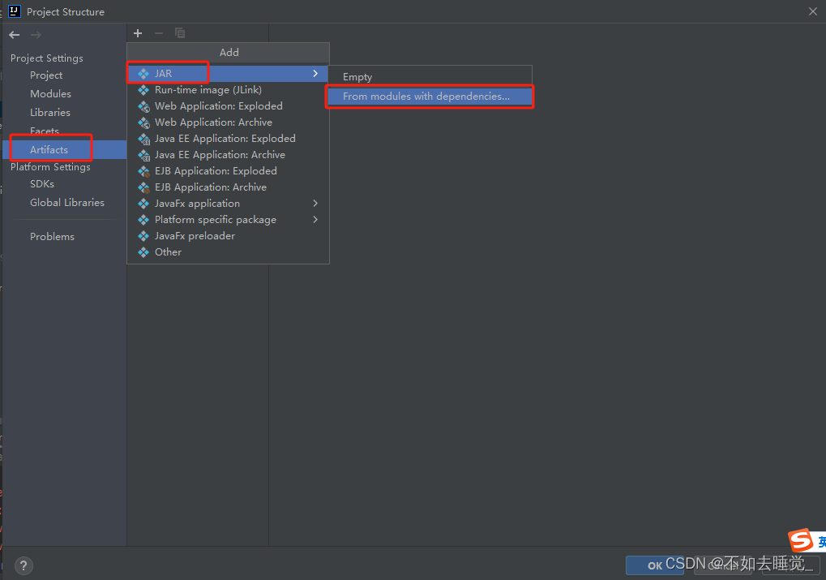Click the Web Application: Exploded icon
This screenshot has height=580, width=826.
(143, 106)
